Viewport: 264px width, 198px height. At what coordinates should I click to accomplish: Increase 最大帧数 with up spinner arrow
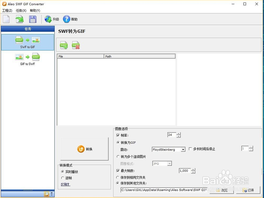(x=193, y=169)
